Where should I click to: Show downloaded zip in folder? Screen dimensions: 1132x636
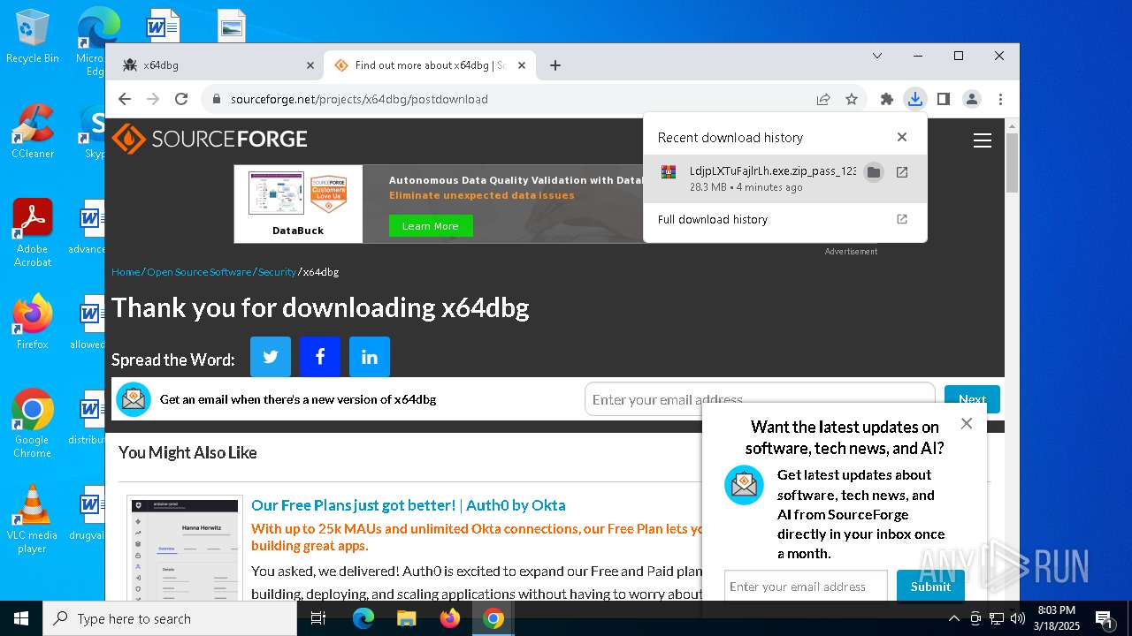(x=874, y=172)
